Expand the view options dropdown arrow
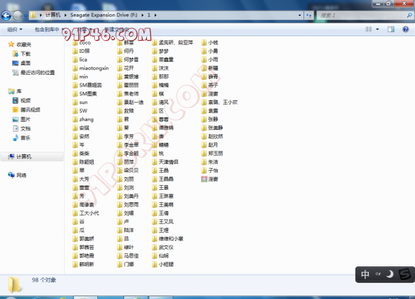The height and width of the screenshot is (299, 415). (379, 28)
